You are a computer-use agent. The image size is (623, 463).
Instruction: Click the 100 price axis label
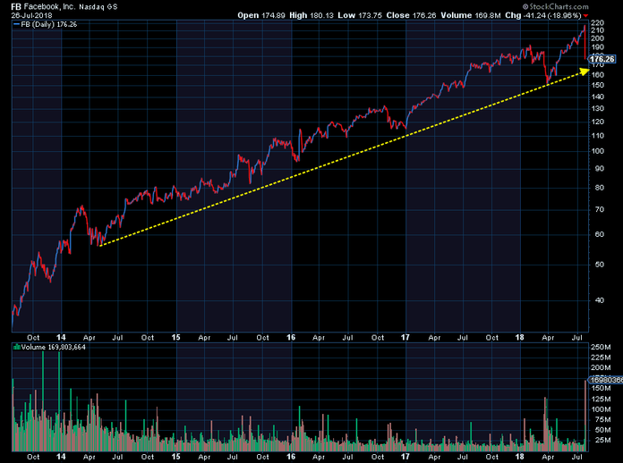(x=598, y=151)
